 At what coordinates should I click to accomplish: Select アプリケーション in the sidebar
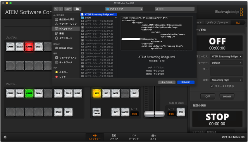coord(65,24)
